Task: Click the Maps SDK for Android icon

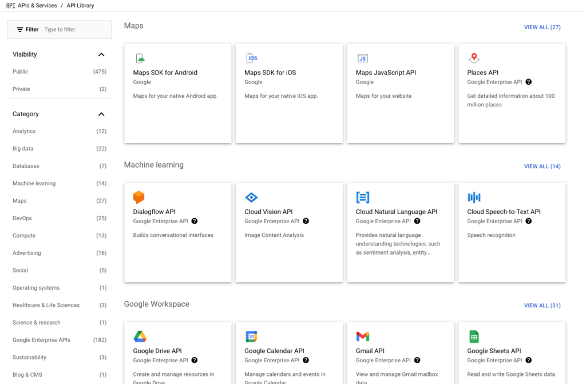Action: point(140,58)
